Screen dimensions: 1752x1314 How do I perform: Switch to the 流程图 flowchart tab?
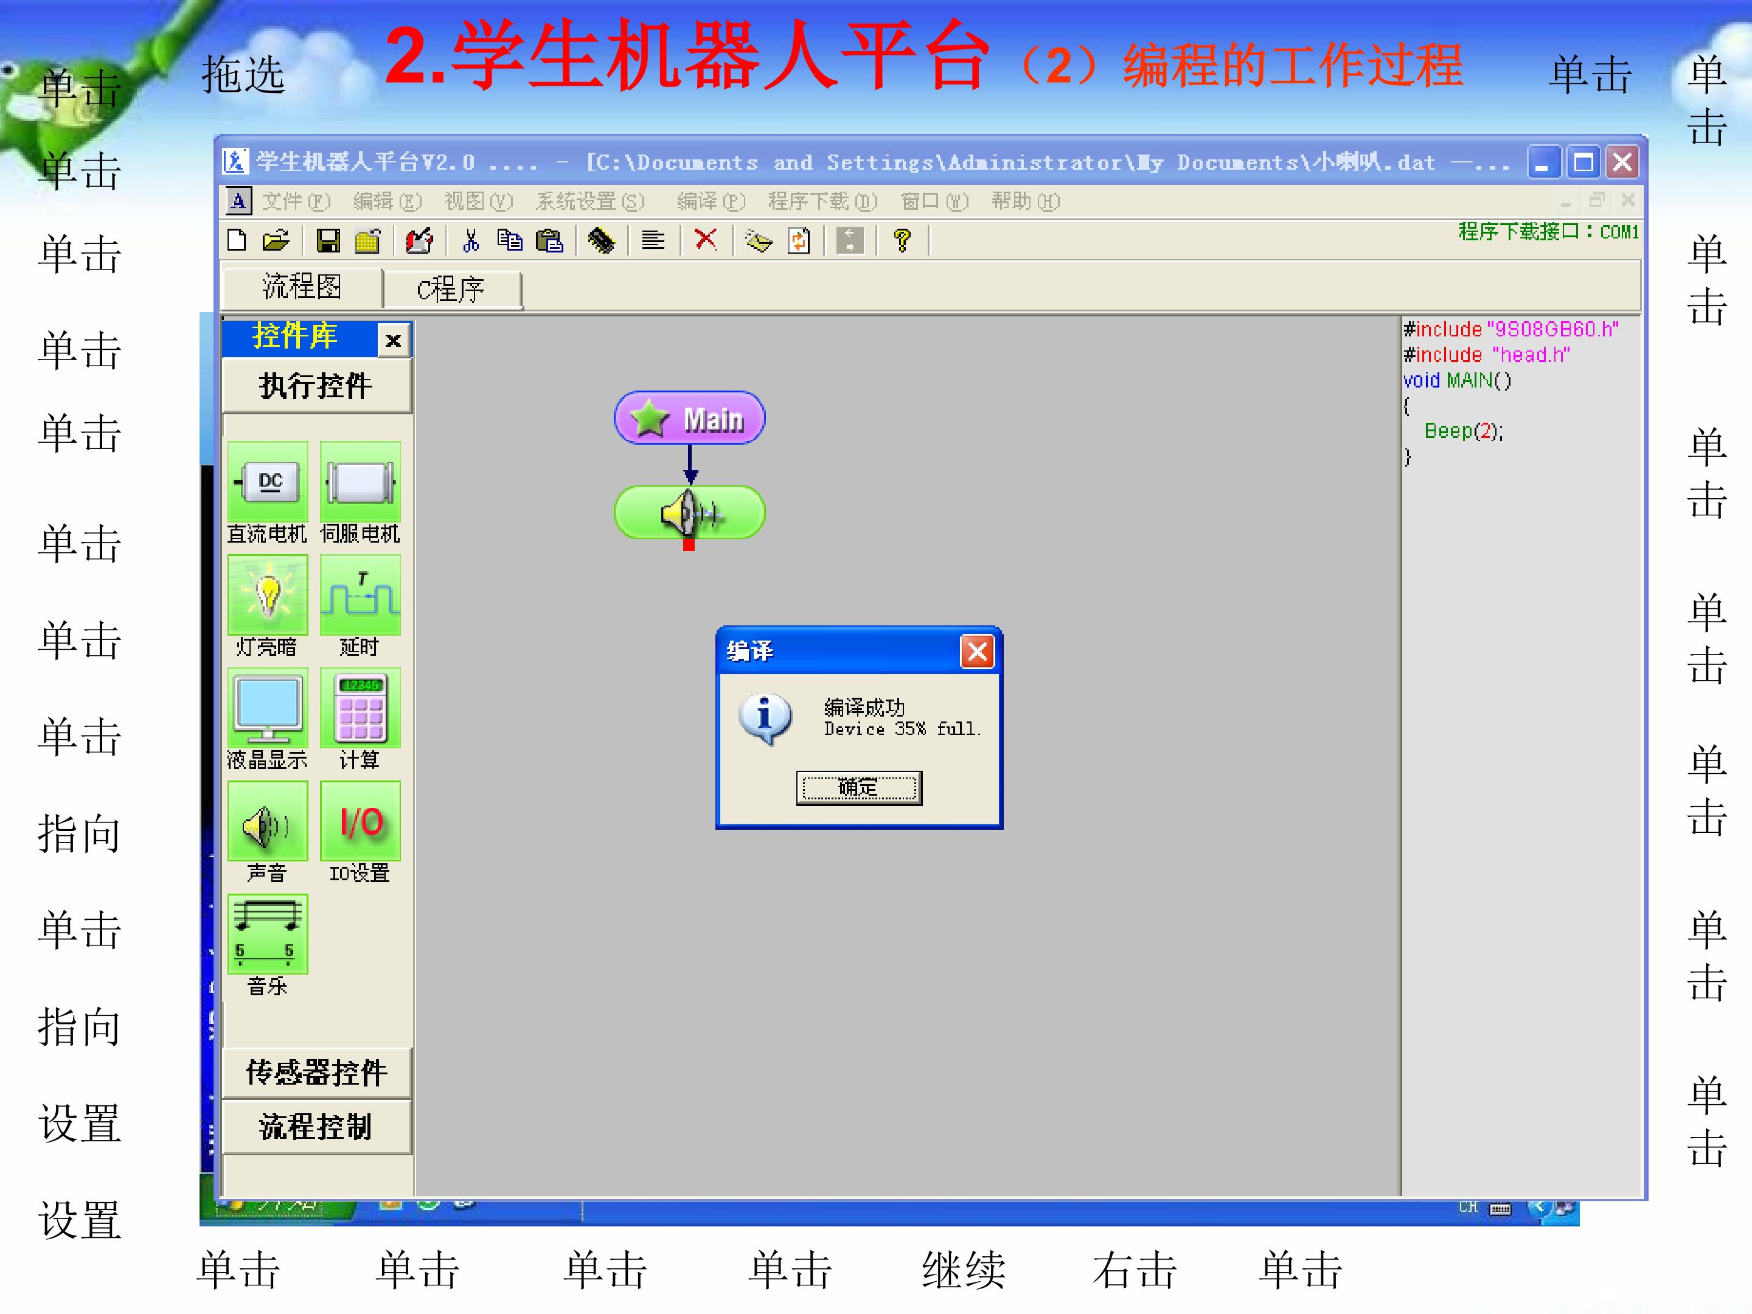point(302,287)
